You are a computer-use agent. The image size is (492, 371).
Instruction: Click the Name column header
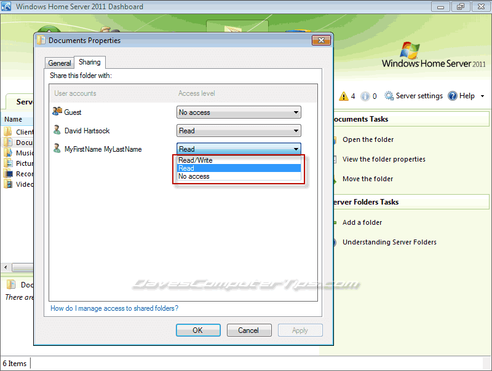17,119
